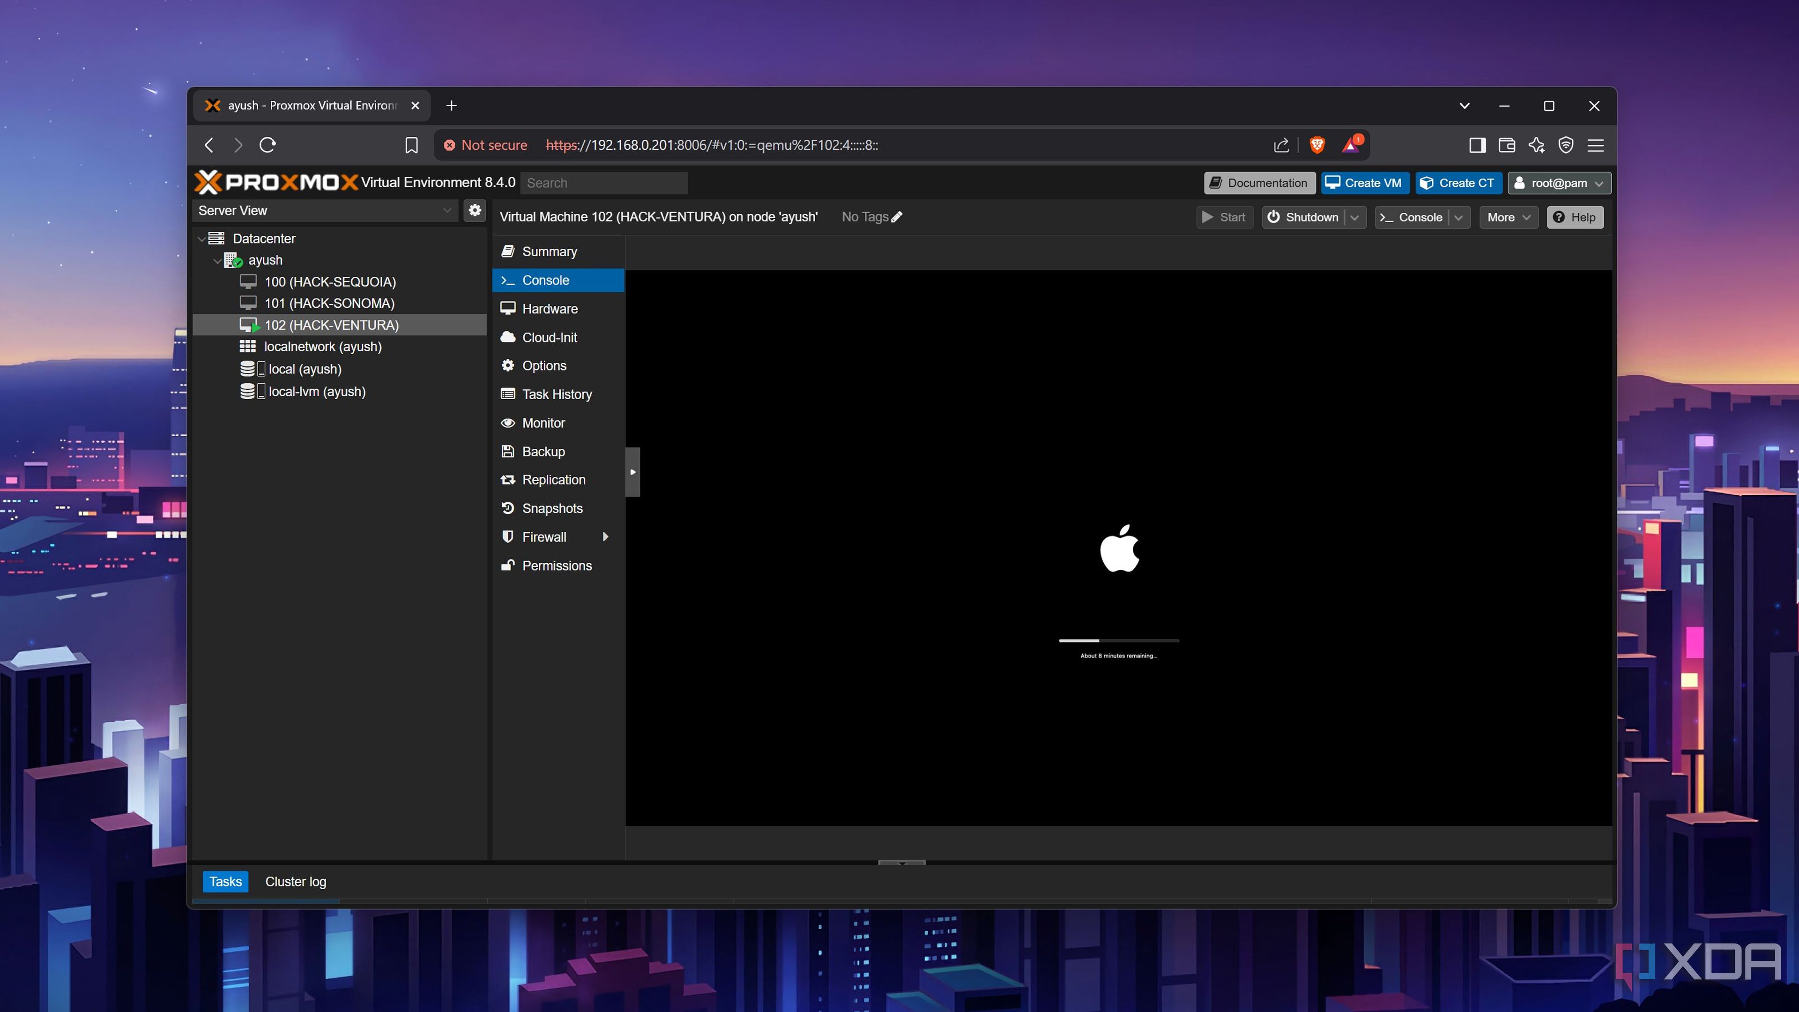This screenshot has width=1799, height=1012.
Task: Bookmark this page with the bookmark icon
Action: (411, 145)
